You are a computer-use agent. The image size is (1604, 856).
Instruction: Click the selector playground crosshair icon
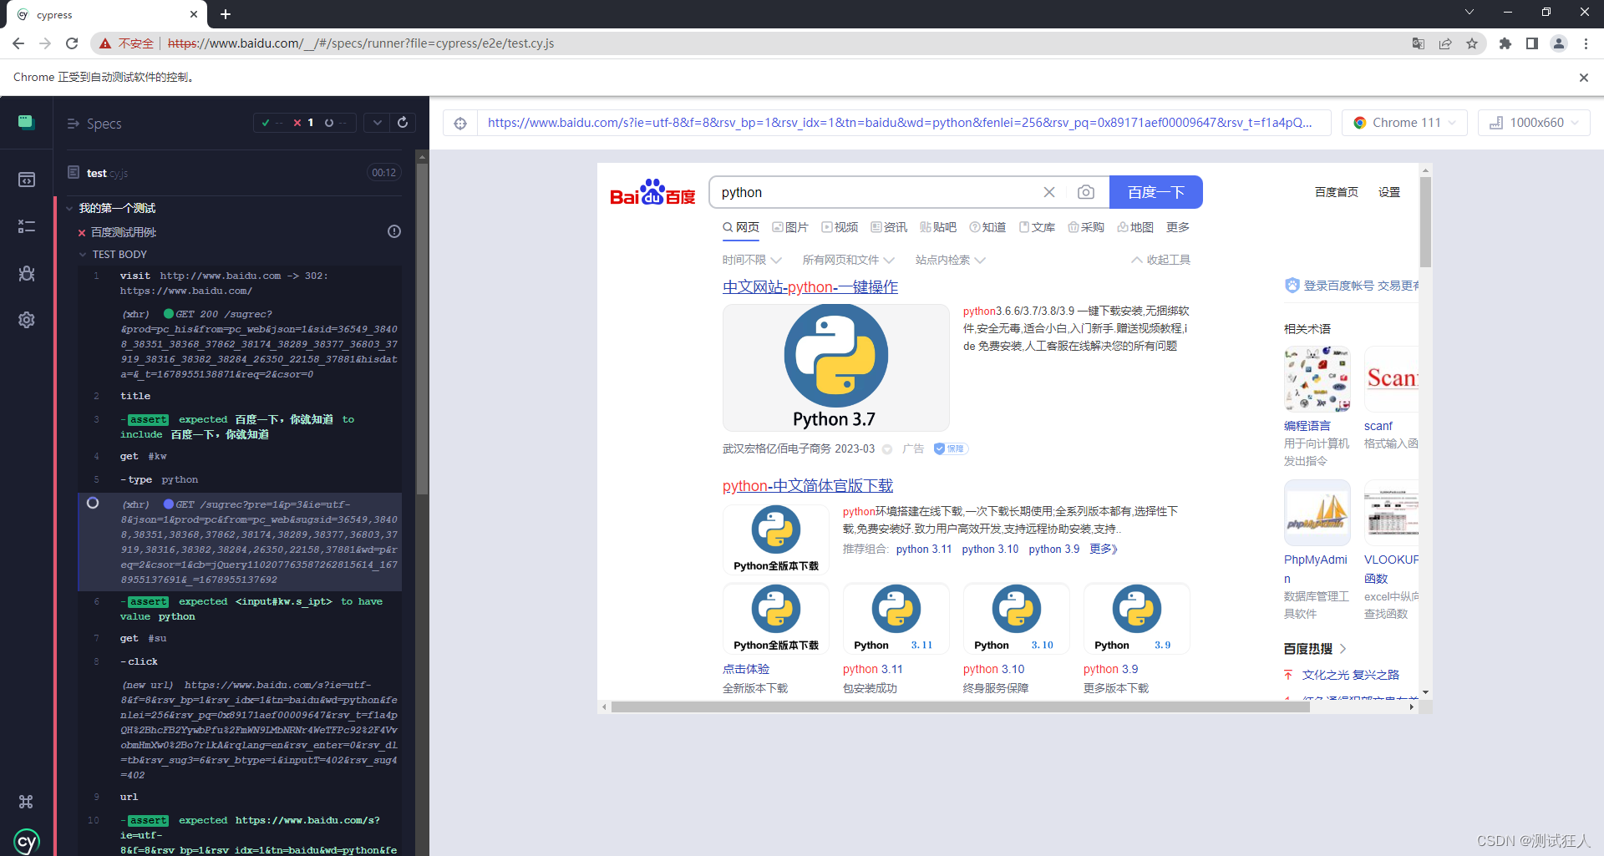click(460, 124)
